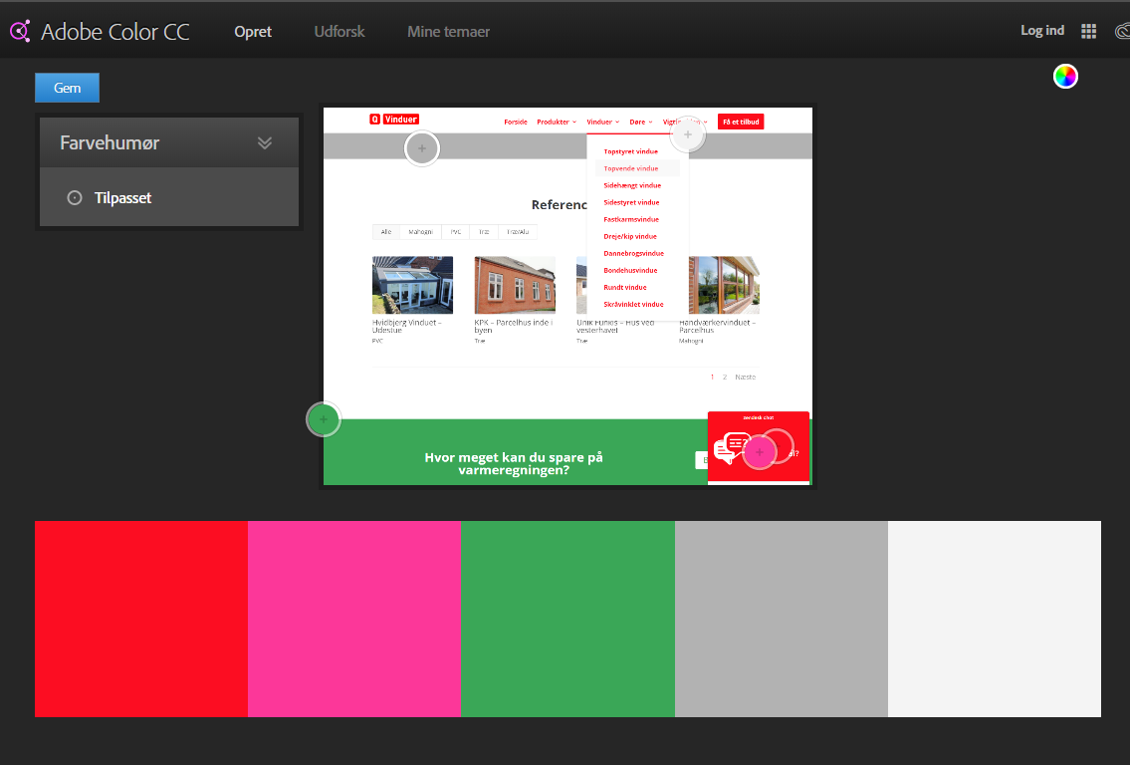Open the Opret tab

253,32
